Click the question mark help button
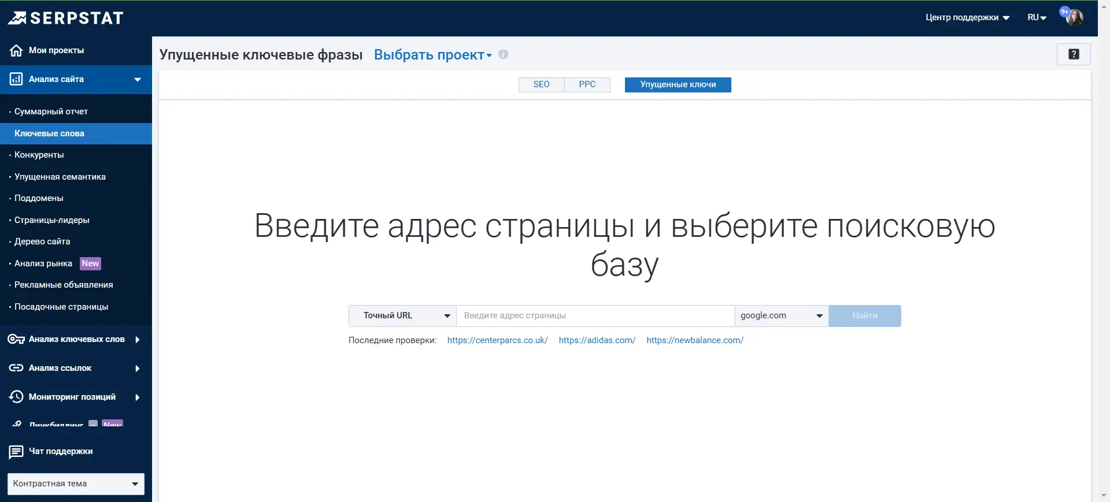Image resolution: width=1110 pixels, height=502 pixels. click(1074, 54)
